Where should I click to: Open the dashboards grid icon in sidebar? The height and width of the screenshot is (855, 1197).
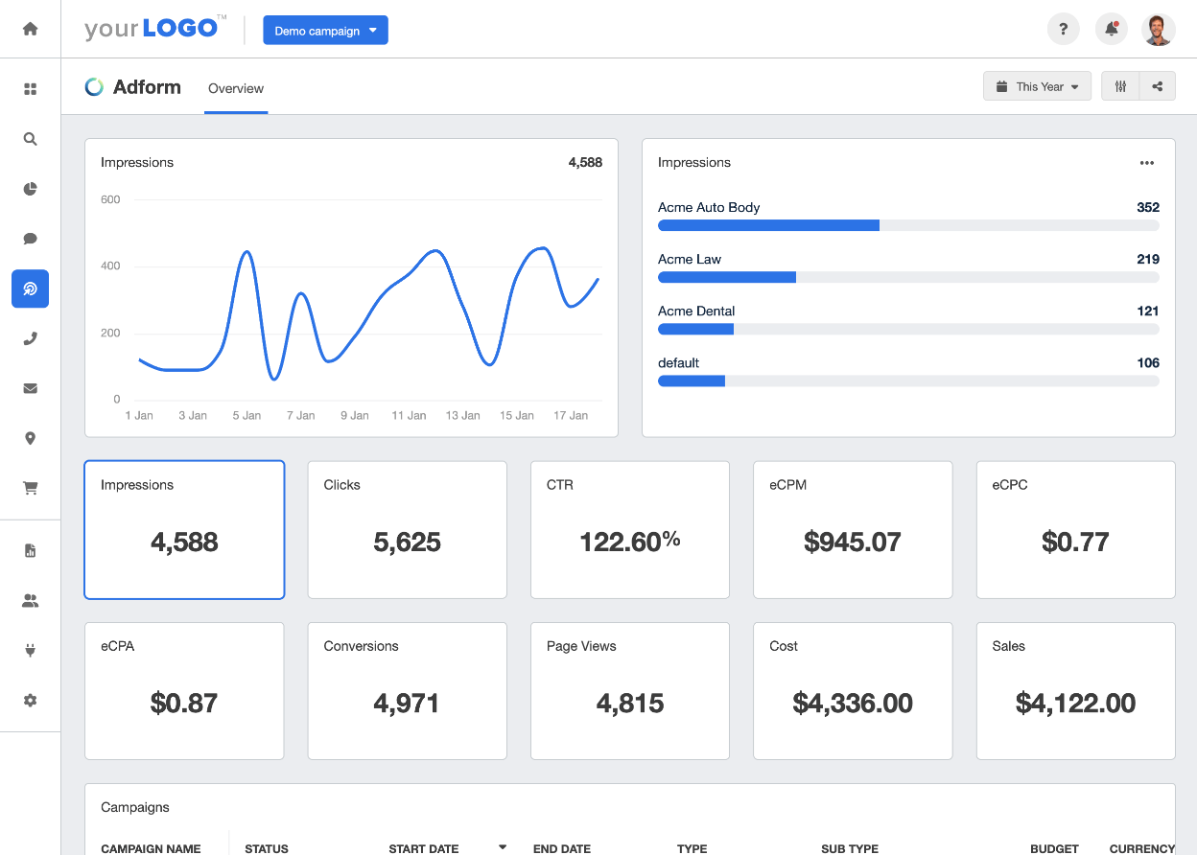(30, 89)
